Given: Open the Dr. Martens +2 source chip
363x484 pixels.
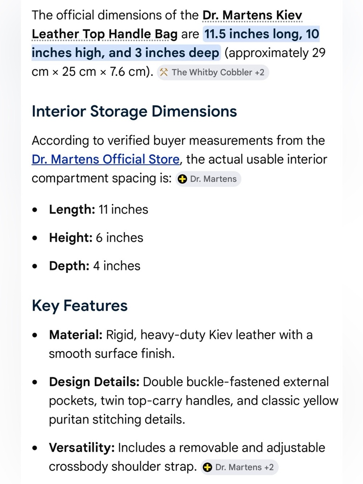Looking at the screenshot, I should 239,467.
